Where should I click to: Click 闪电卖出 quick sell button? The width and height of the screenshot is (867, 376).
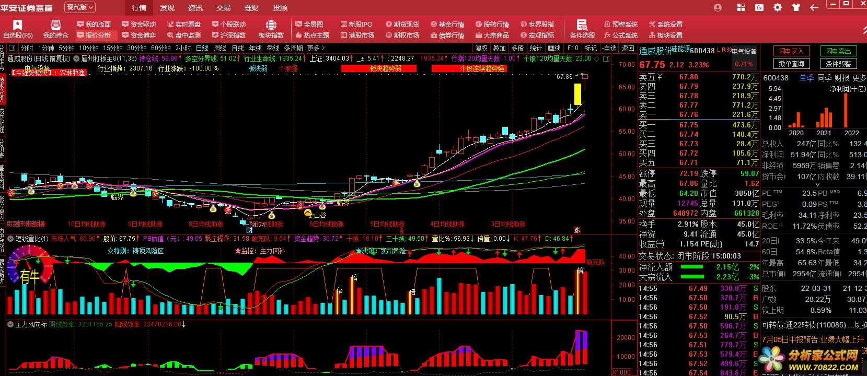839,51
